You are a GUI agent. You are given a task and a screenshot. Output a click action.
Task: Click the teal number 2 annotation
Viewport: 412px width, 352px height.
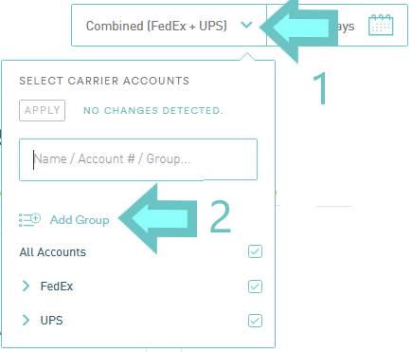220,216
